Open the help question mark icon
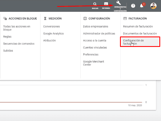The image size is (161, 121). [x=133, y=6]
